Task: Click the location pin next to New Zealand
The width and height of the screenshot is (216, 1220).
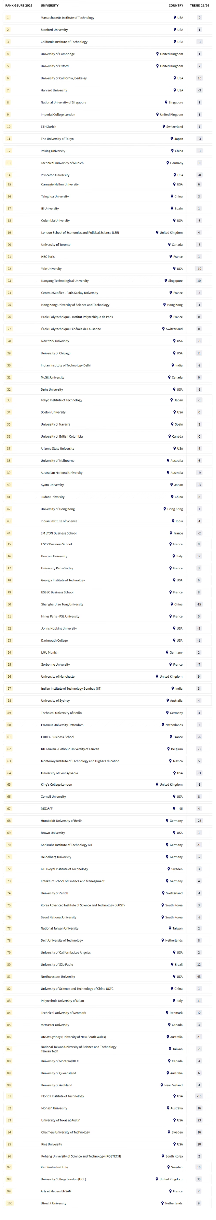Action: coord(162,1085)
